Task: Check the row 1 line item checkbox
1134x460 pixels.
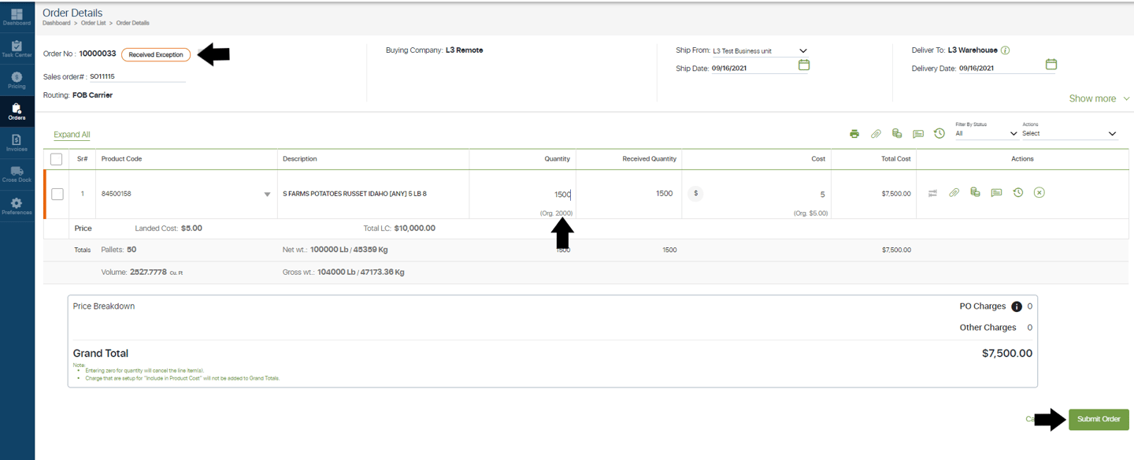Action: [x=57, y=194]
